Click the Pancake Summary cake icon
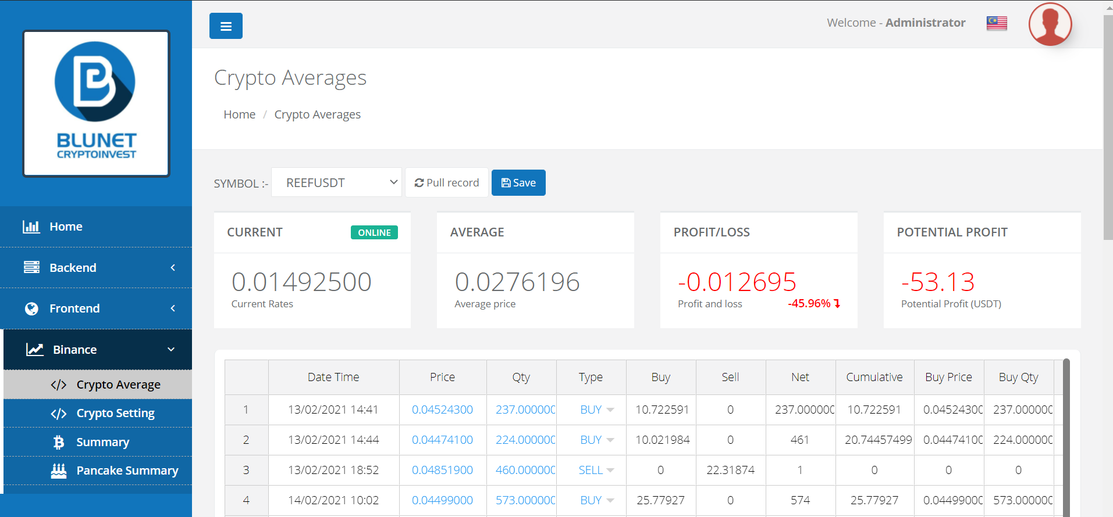1113x517 pixels. coord(59,471)
